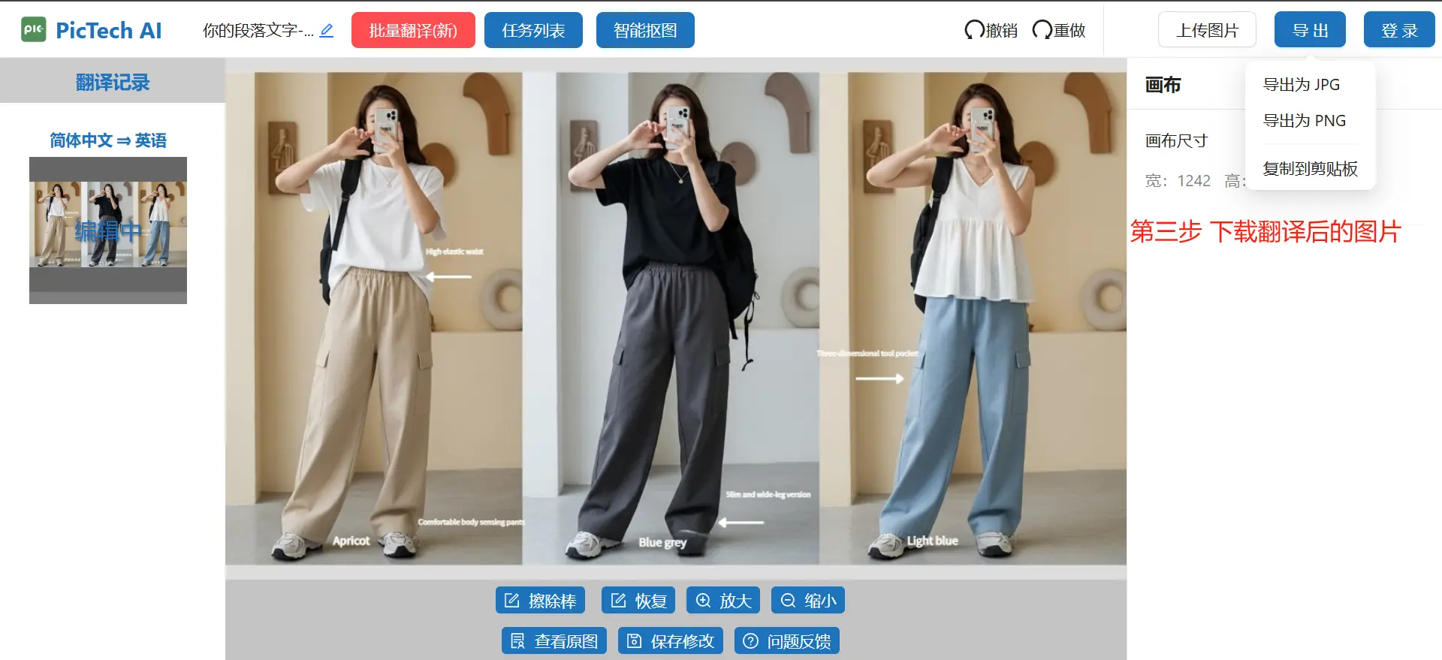Click the undo arrow icon

[x=974, y=30]
